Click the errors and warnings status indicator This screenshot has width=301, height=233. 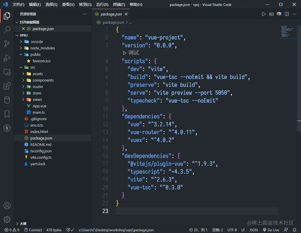point(12,230)
